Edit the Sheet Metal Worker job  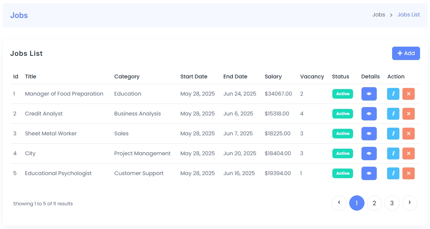(393, 133)
